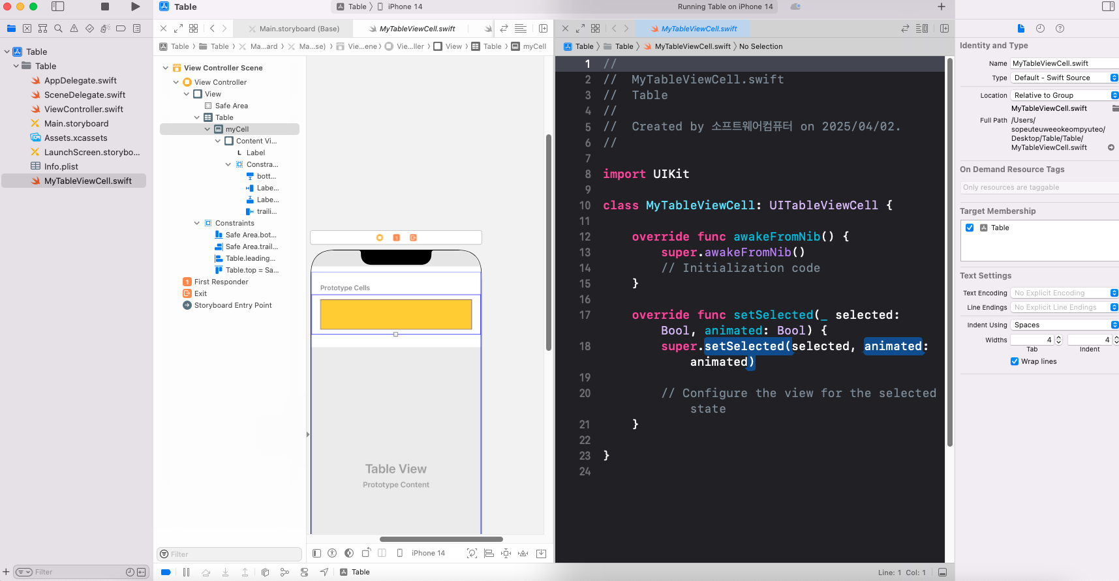Image resolution: width=1119 pixels, height=581 pixels.
Task: Click the Table scheme in the toolbar
Action: (x=352, y=7)
